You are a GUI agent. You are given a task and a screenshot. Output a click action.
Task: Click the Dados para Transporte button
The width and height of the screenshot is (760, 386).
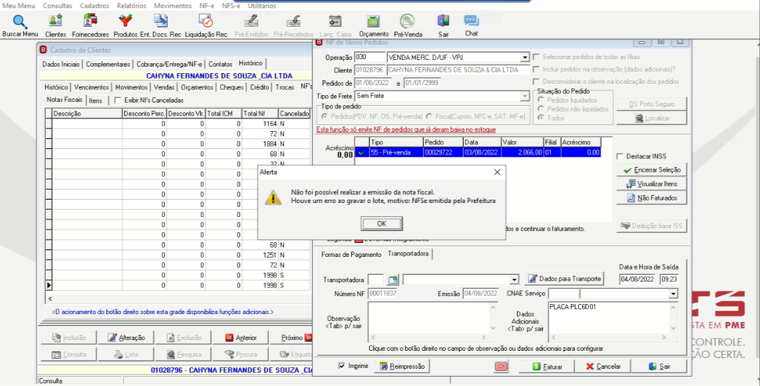564,279
